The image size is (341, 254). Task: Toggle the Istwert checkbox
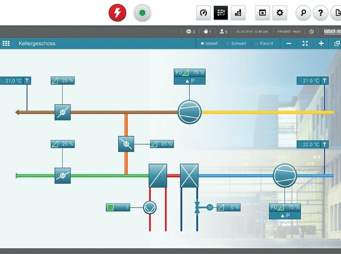[x=209, y=43]
